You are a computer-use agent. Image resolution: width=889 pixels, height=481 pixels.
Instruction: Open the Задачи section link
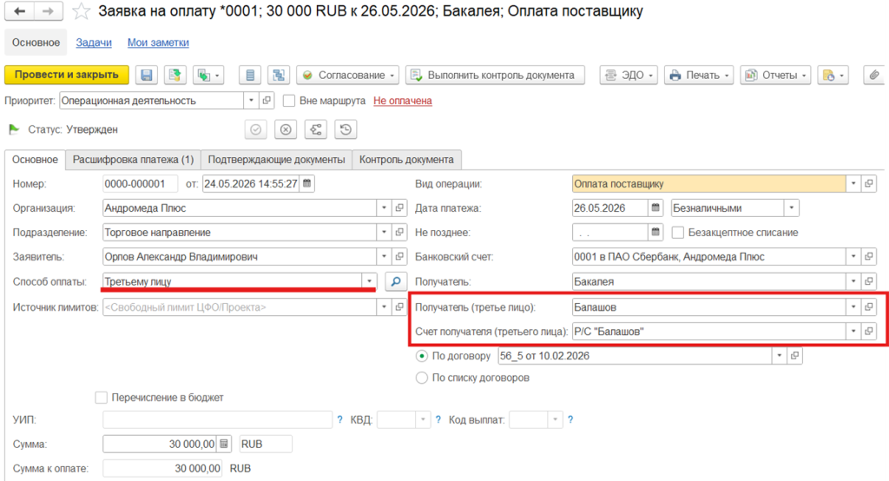coord(94,43)
